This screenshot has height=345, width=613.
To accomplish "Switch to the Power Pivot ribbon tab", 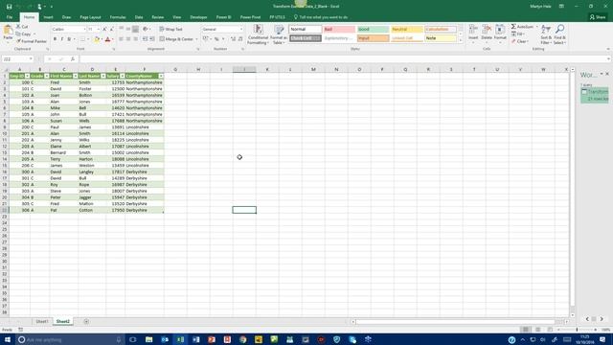I will tap(250, 17).
